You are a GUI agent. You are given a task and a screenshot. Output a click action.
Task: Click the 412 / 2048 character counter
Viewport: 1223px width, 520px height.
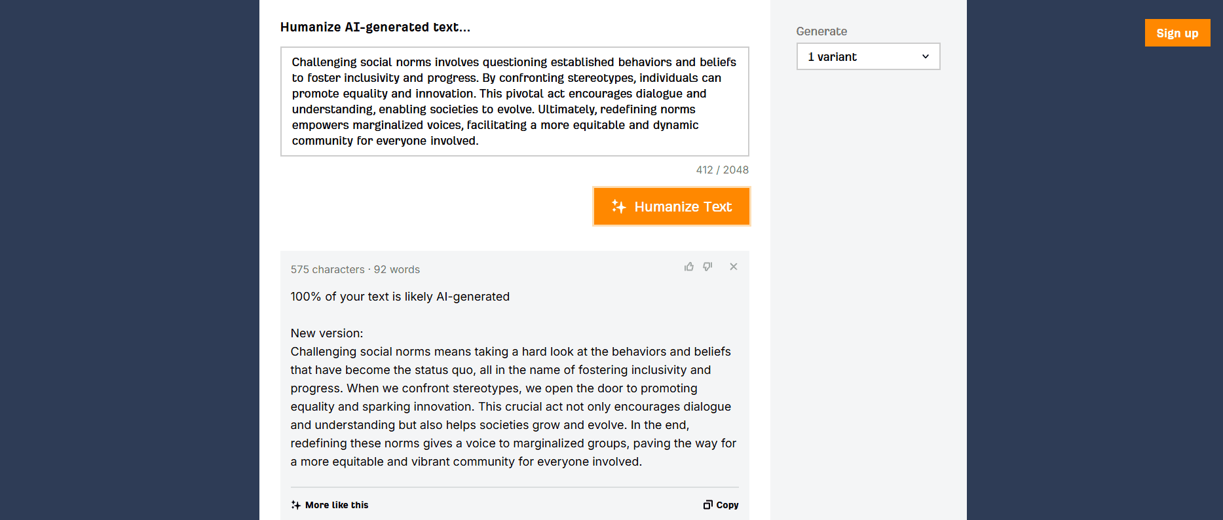(x=722, y=170)
